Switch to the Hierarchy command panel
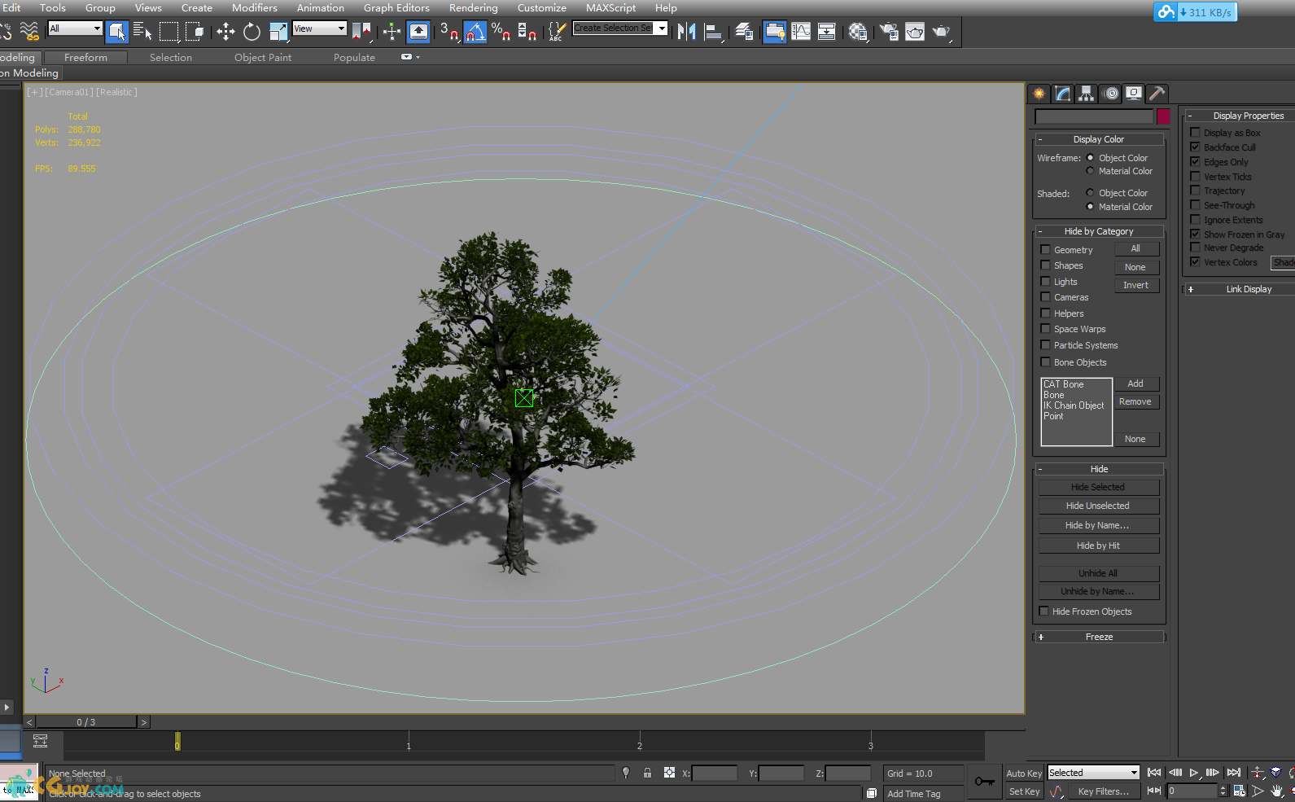Viewport: 1295px width, 802px height. tap(1087, 94)
